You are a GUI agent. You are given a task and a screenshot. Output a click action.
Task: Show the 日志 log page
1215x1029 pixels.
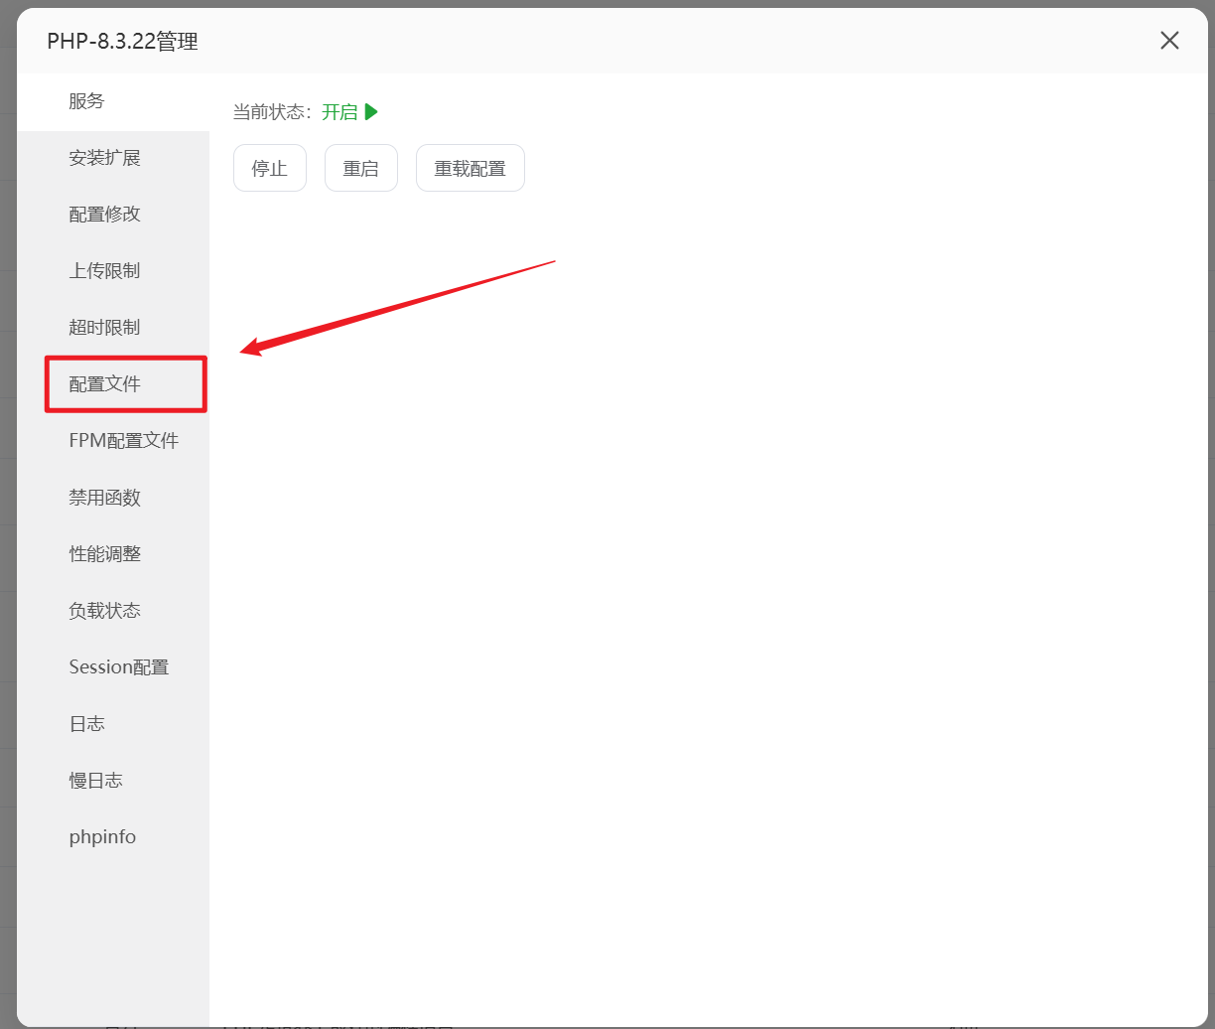[87, 724]
